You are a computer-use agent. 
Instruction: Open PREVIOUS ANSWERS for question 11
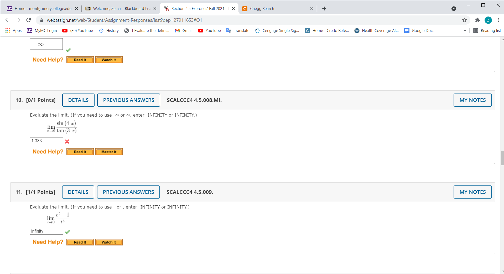click(x=128, y=192)
